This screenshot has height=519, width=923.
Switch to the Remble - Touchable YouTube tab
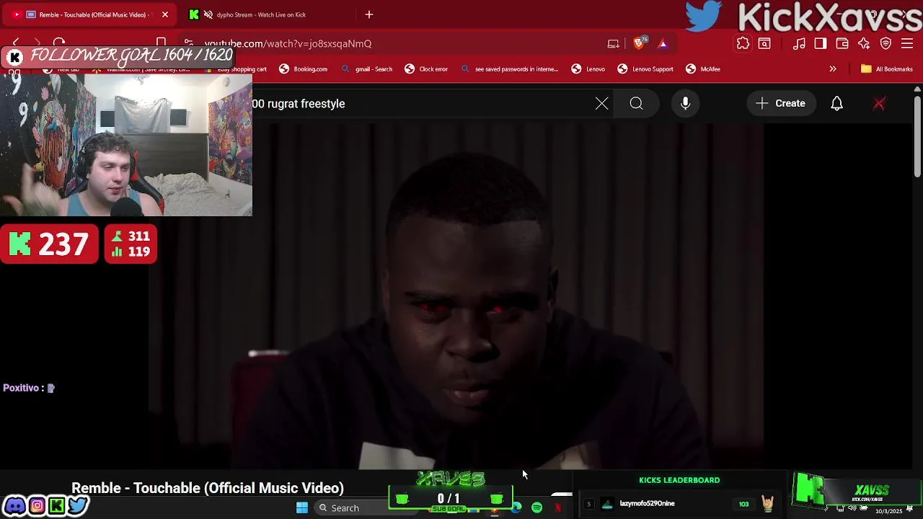point(90,14)
